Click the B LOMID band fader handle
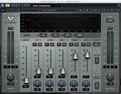 pos(51,71)
